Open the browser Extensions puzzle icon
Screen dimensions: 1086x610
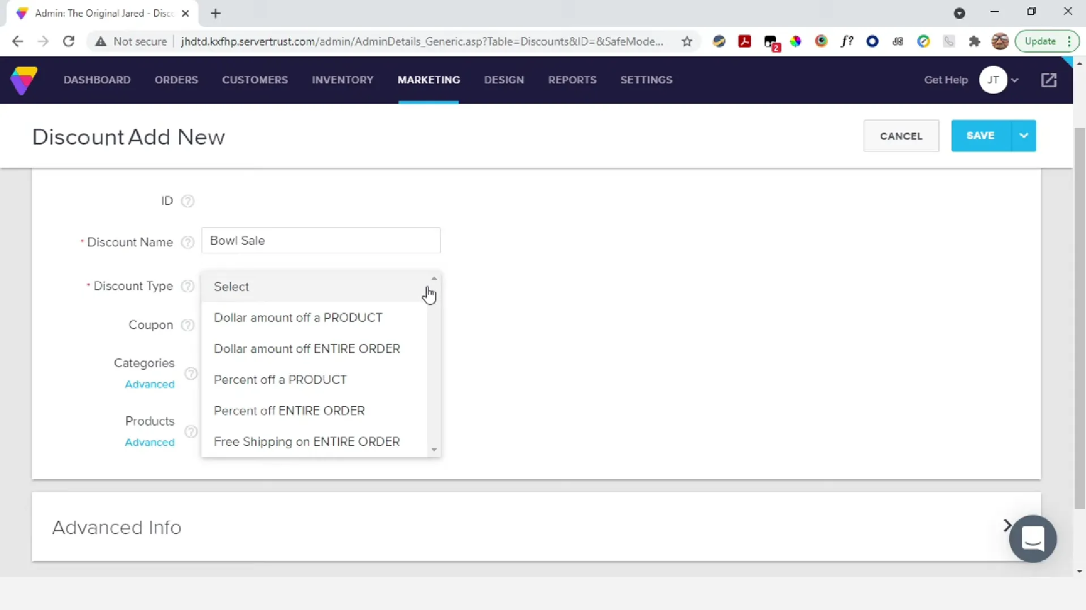tap(974, 41)
